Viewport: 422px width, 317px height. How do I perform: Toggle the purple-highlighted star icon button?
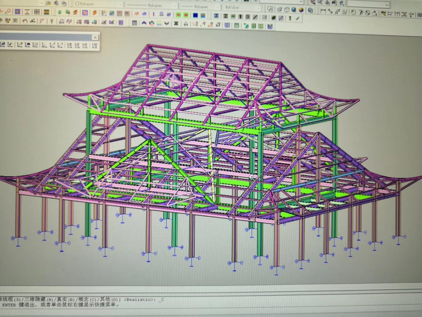point(18,12)
